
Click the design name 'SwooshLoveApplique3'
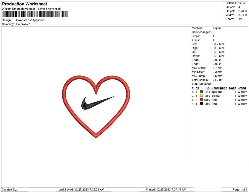pyautogui.click(x=31, y=20)
